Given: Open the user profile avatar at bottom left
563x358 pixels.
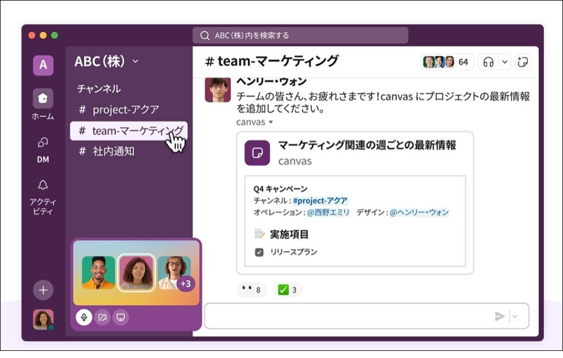Looking at the screenshot, I should [43, 319].
